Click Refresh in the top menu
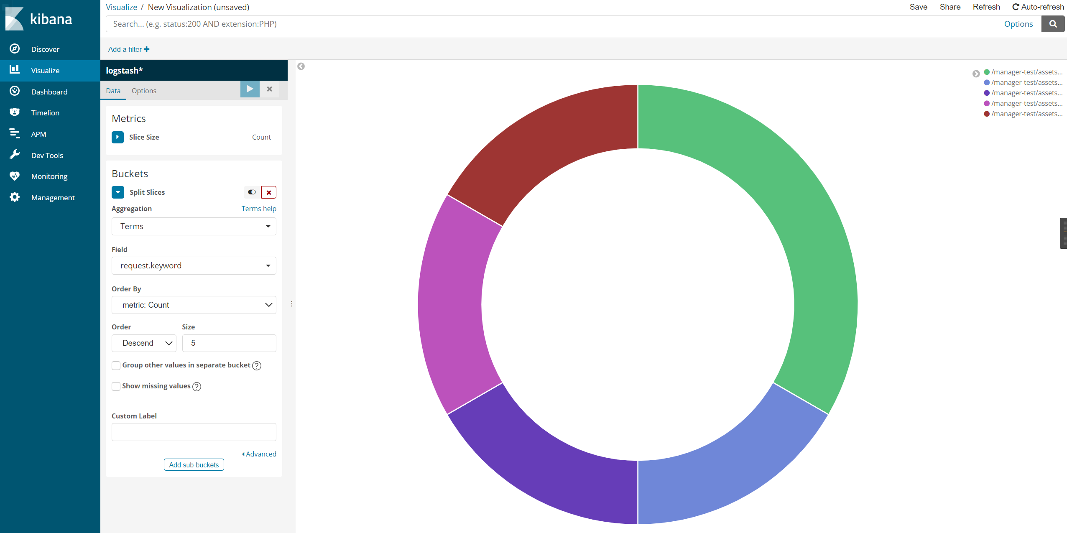The image size is (1067, 533). (x=986, y=7)
